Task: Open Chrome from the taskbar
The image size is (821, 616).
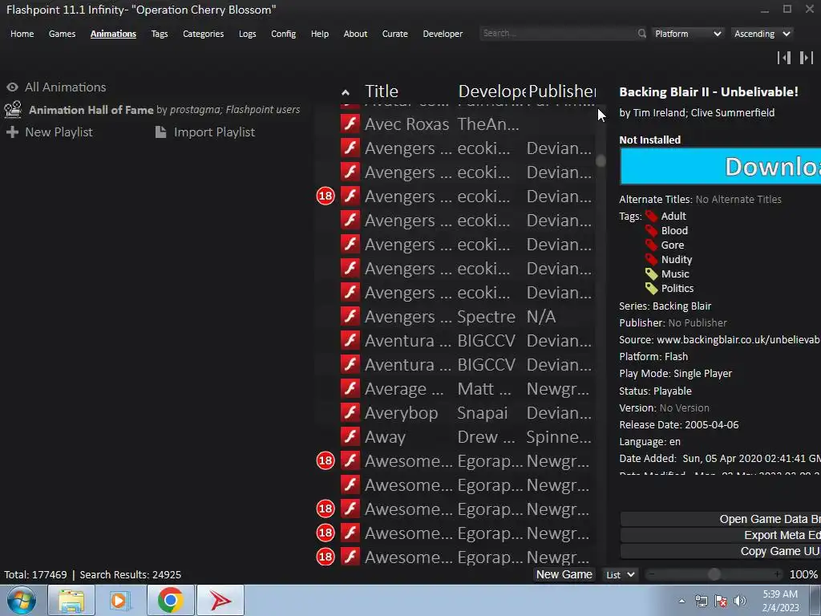Action: [170, 600]
